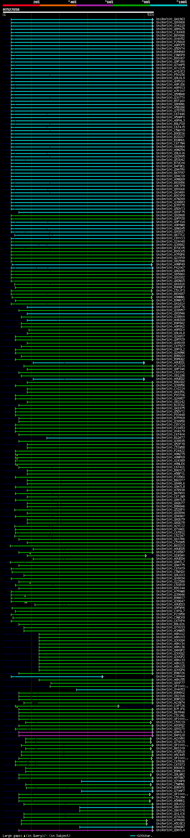The width and height of the screenshot is (190, 838).
Task: Select the query name AV527658
Action: pyautogui.click(x=11, y=10)
